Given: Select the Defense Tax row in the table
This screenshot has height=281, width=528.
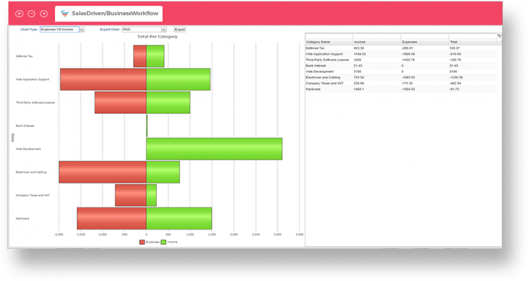Looking at the screenshot, I should 401,48.
